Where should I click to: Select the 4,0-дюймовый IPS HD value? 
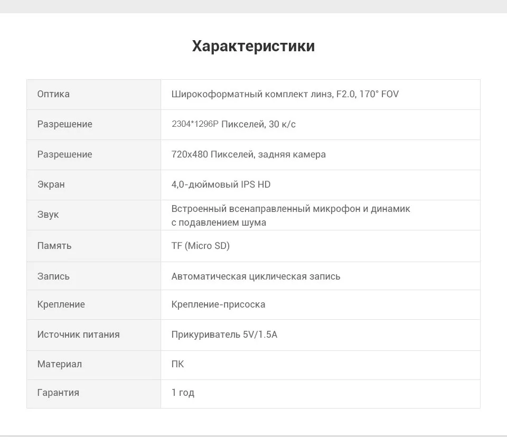(x=221, y=184)
